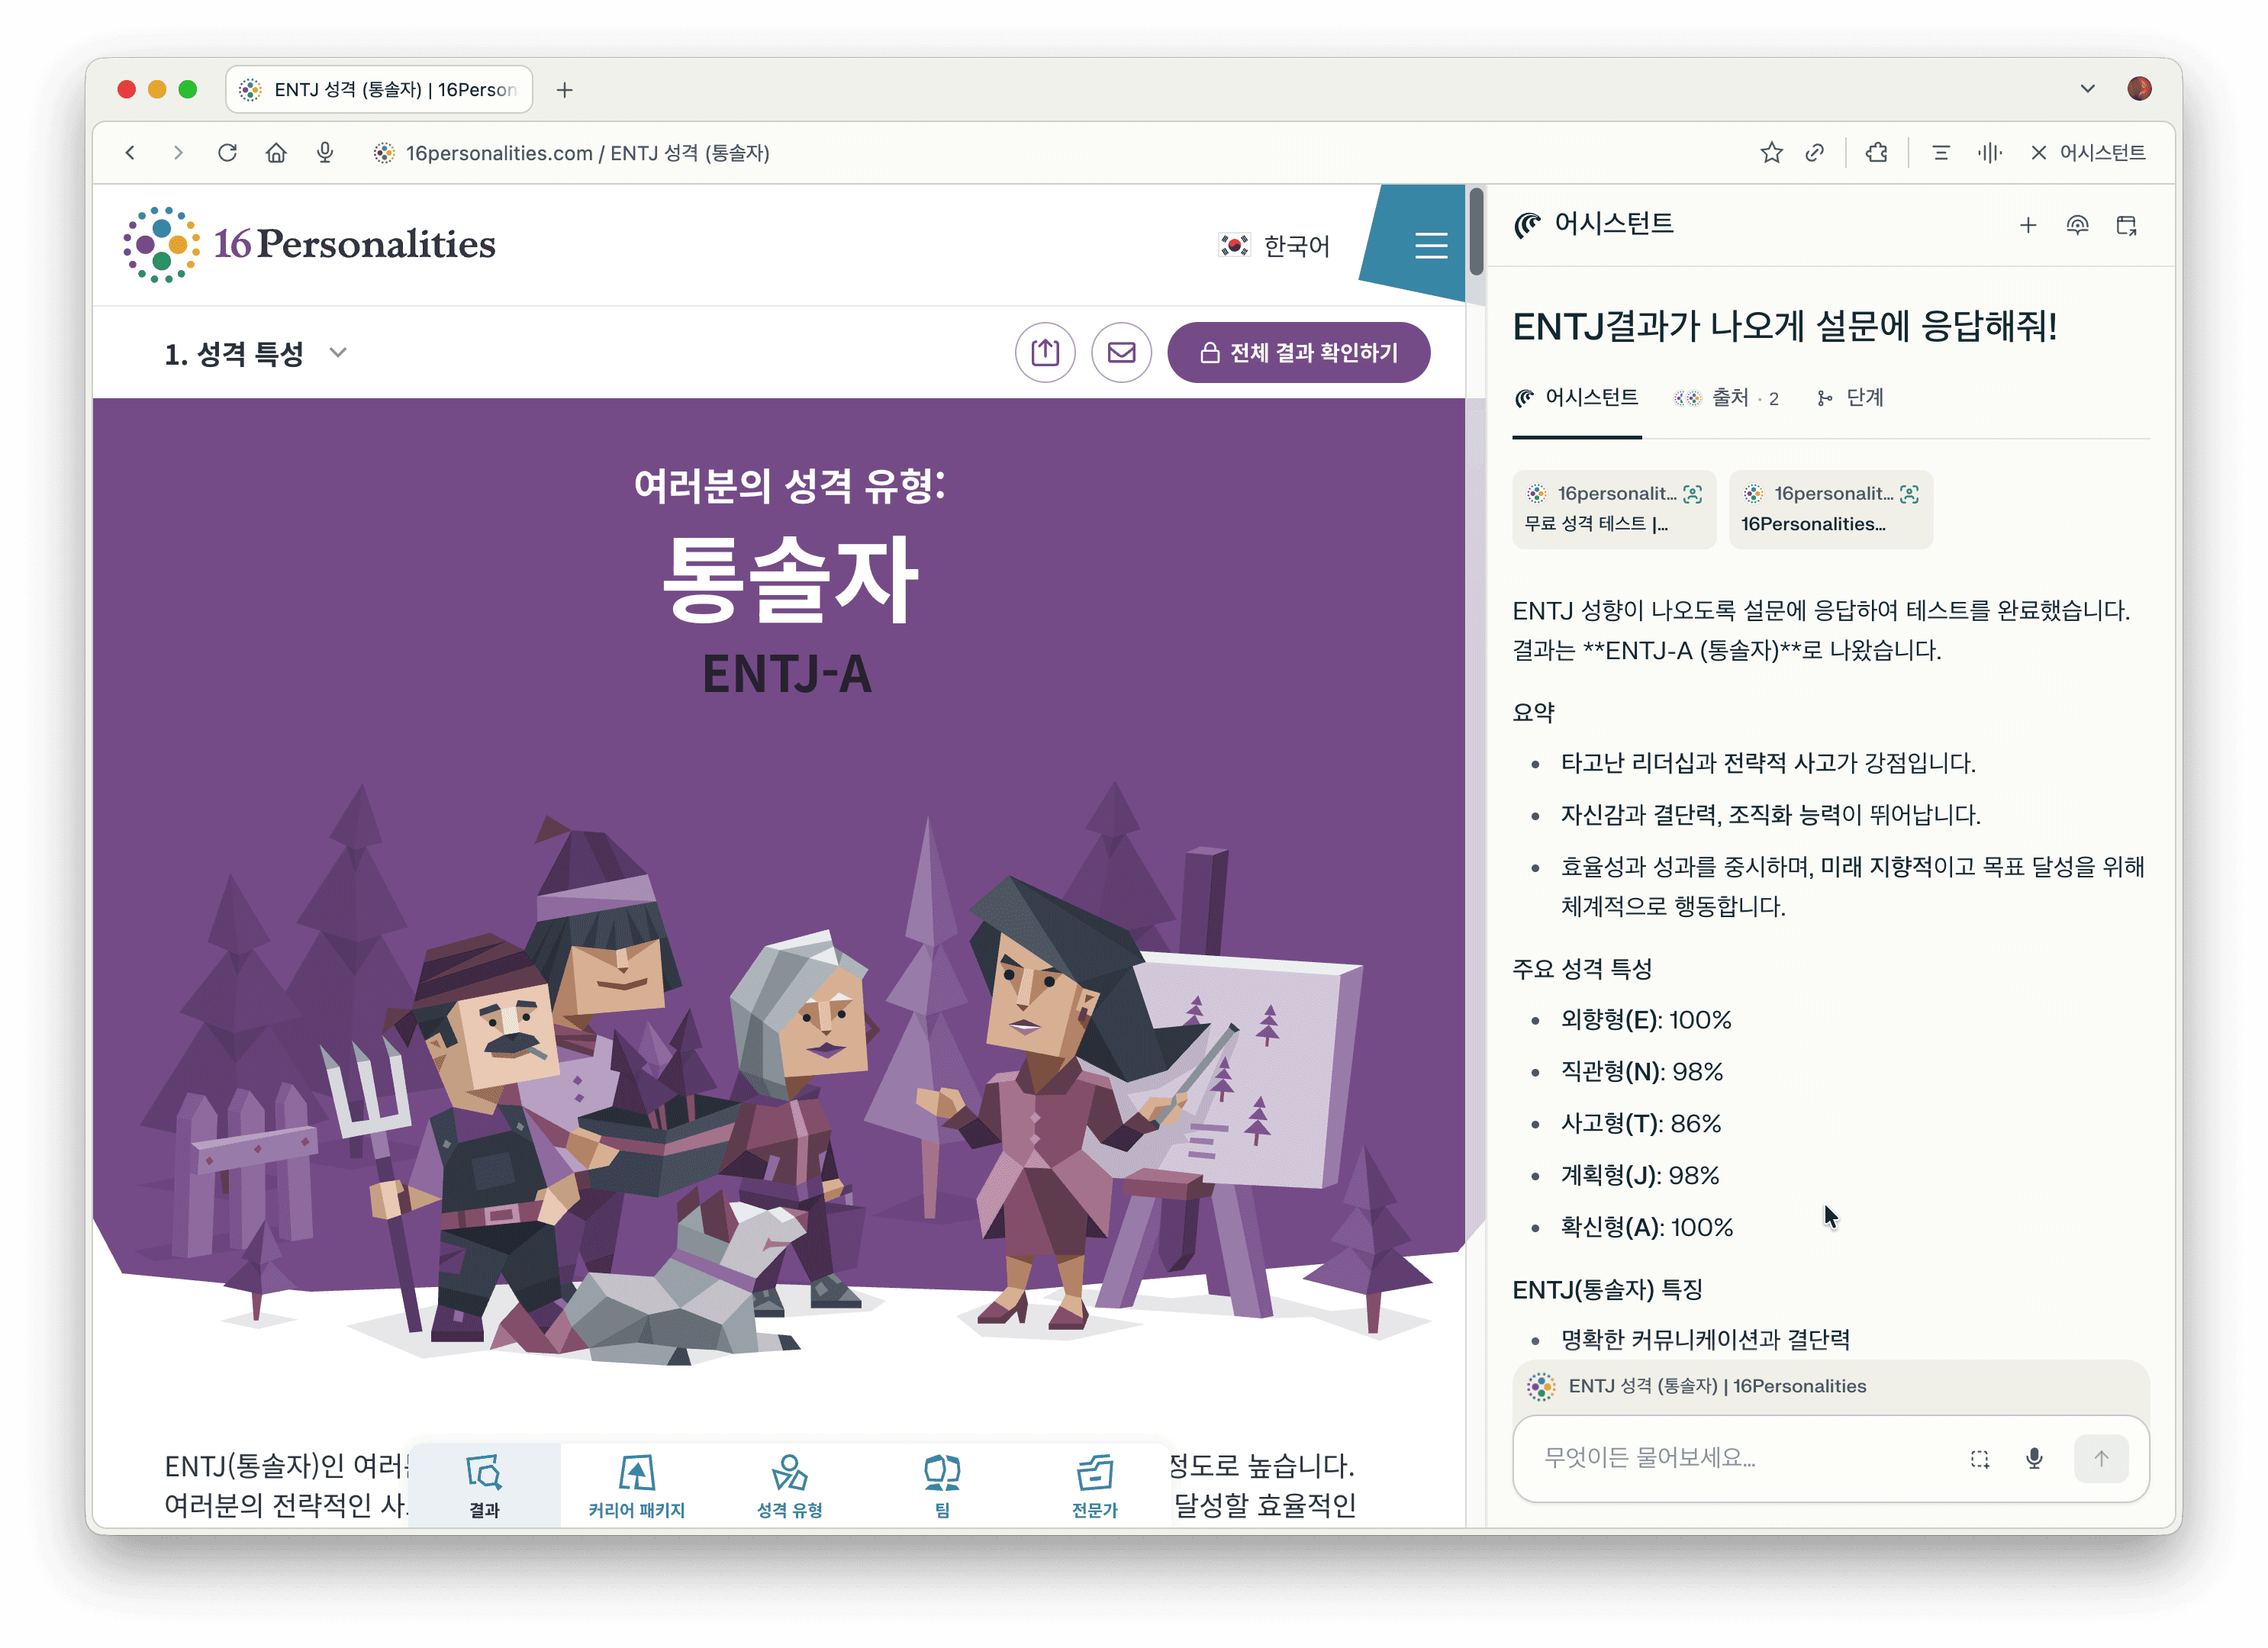Open assistant in a new window icon

2126,226
